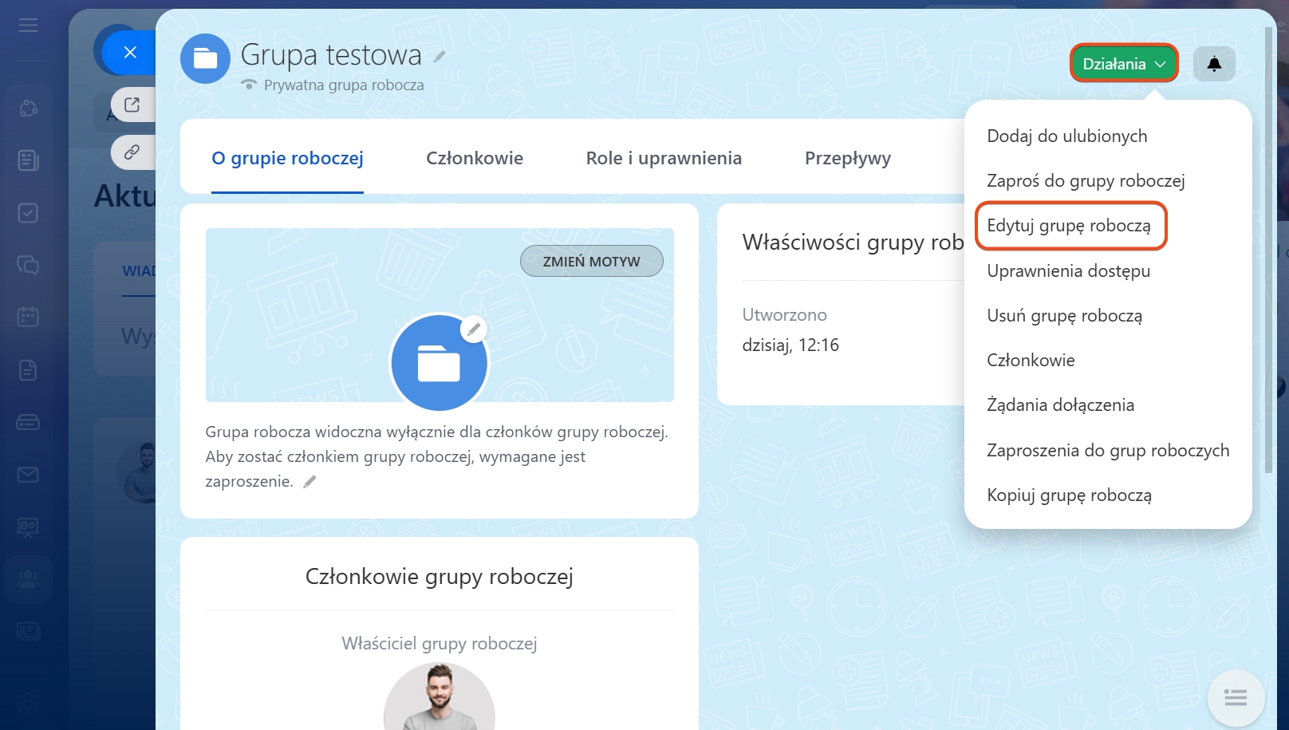Open the panel in a new window icon
1289x730 pixels.
(132, 105)
